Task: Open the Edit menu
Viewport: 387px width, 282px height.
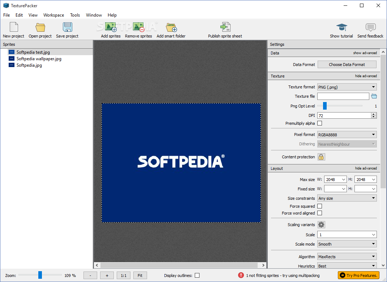Action: click(19, 15)
